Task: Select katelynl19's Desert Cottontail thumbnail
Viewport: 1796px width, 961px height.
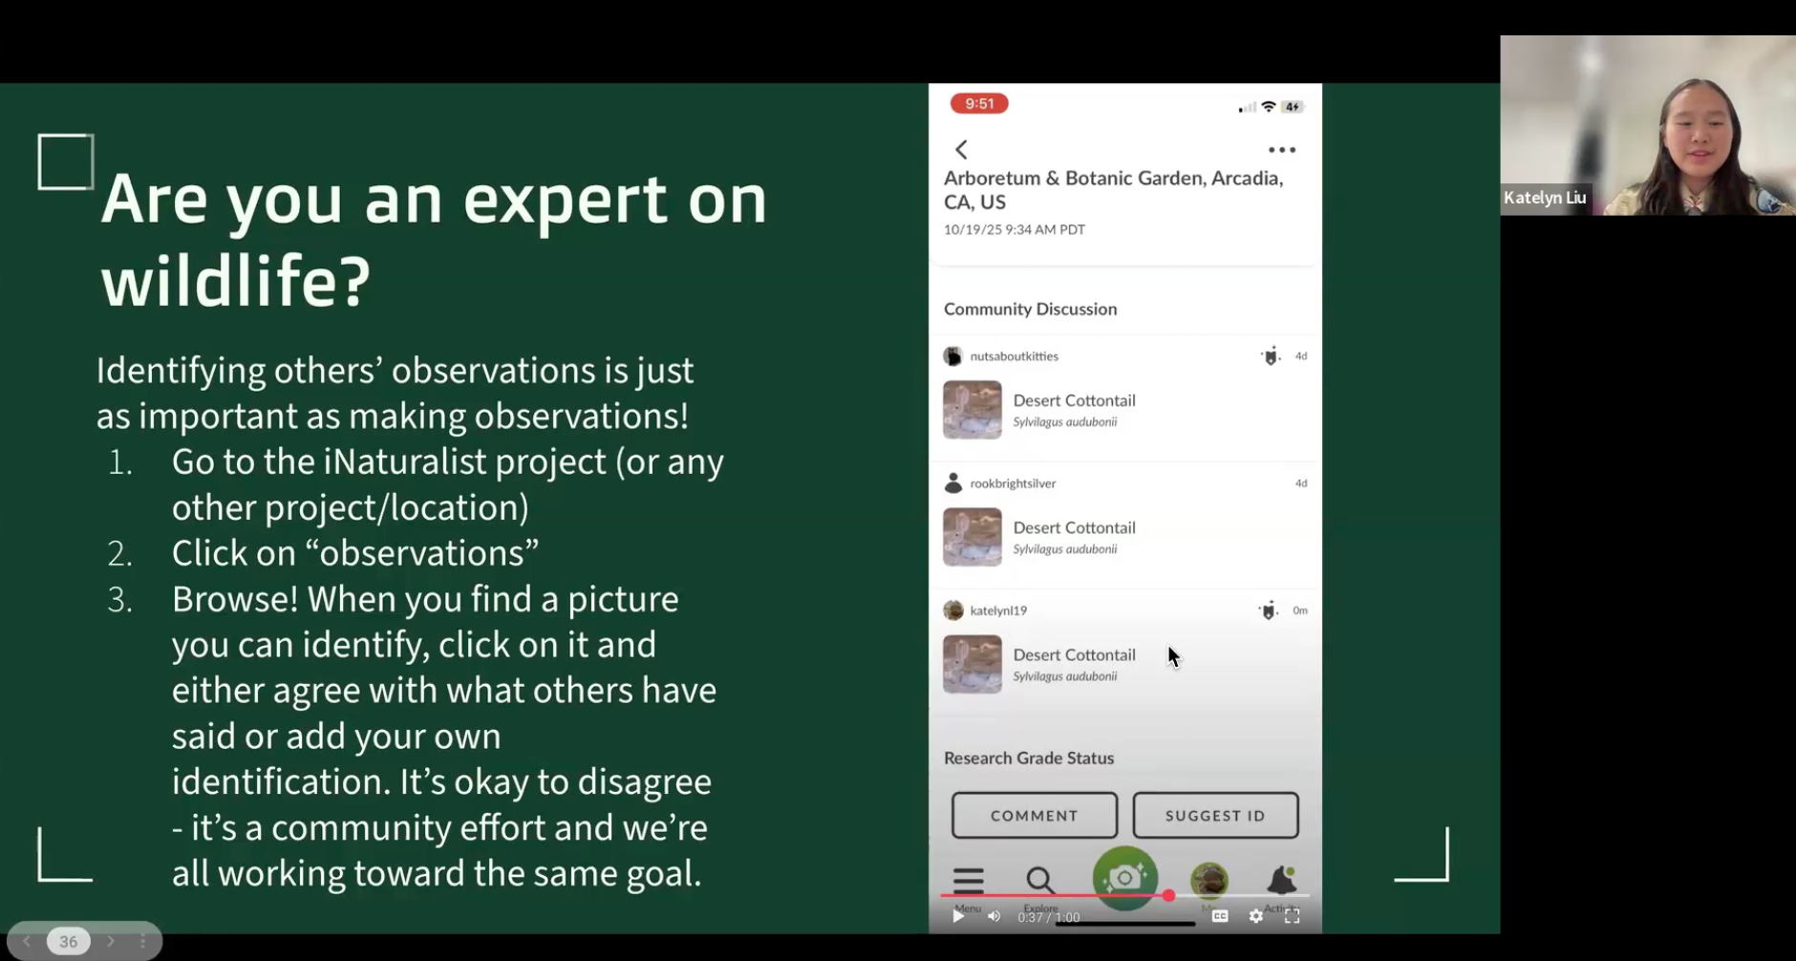Action: (973, 664)
